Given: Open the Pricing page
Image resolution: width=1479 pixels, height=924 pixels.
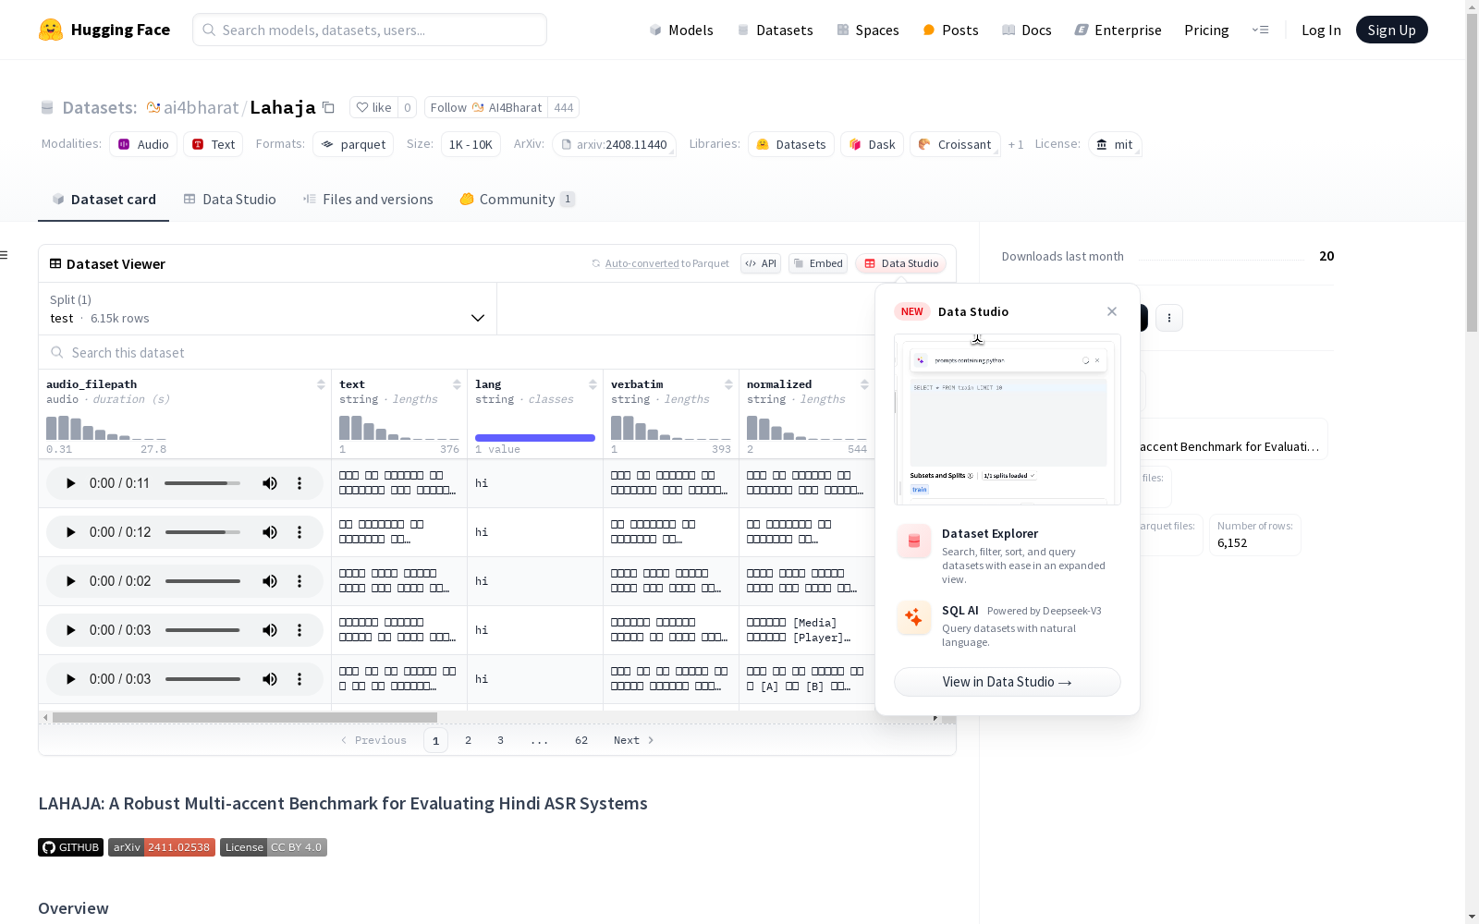Looking at the screenshot, I should (1206, 30).
